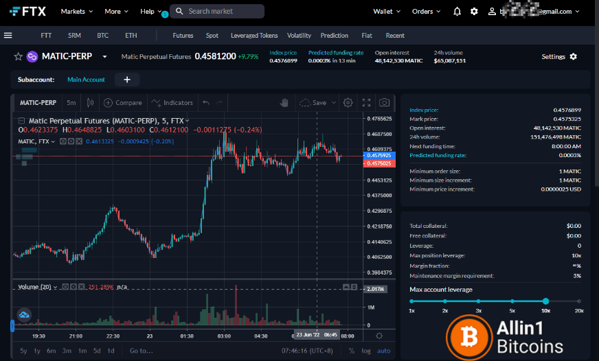Collapse the chart legend box
Screen dimensions: 599x361
pyautogui.click(x=21, y=121)
